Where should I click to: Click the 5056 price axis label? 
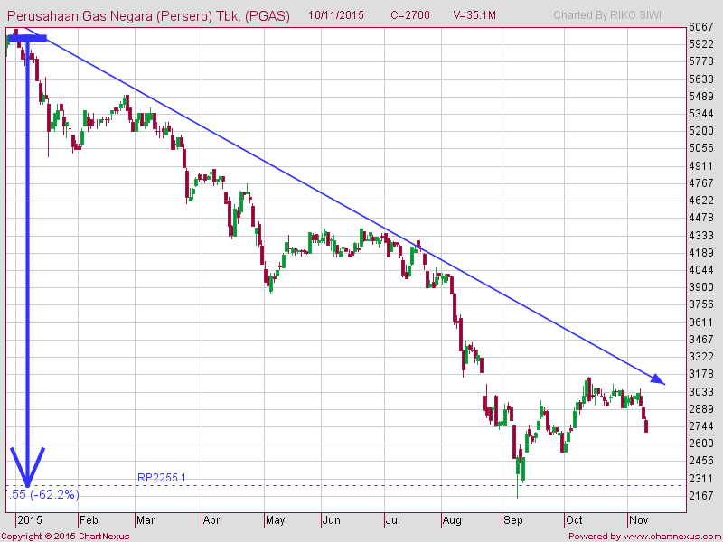coord(701,148)
